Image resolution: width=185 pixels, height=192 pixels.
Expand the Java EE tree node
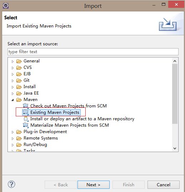[12, 94]
